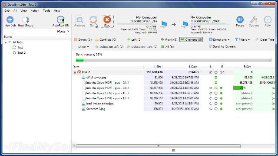Screen dimensions: 278x156
Task: Open the Directions dropdown
Action: point(219,39)
